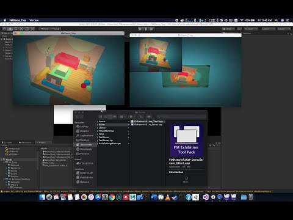Select the UnityPackageManager folder in Finder

(114, 144)
